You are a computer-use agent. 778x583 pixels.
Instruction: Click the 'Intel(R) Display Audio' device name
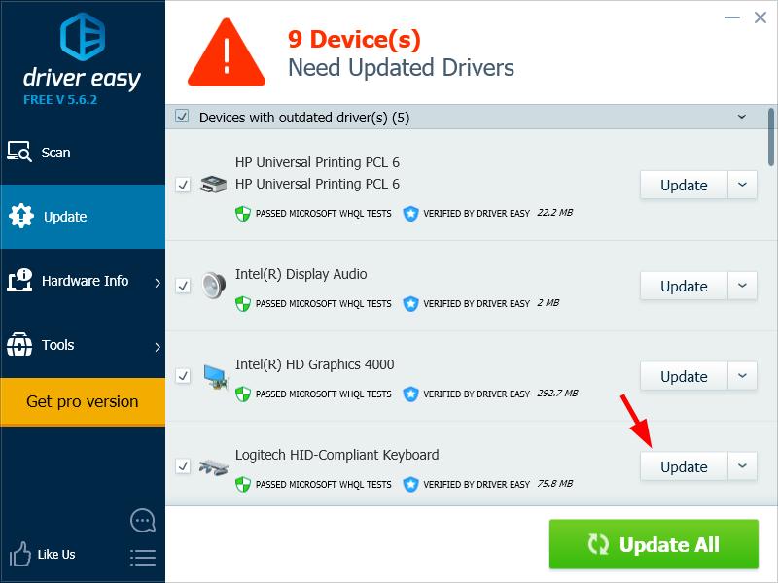click(301, 274)
